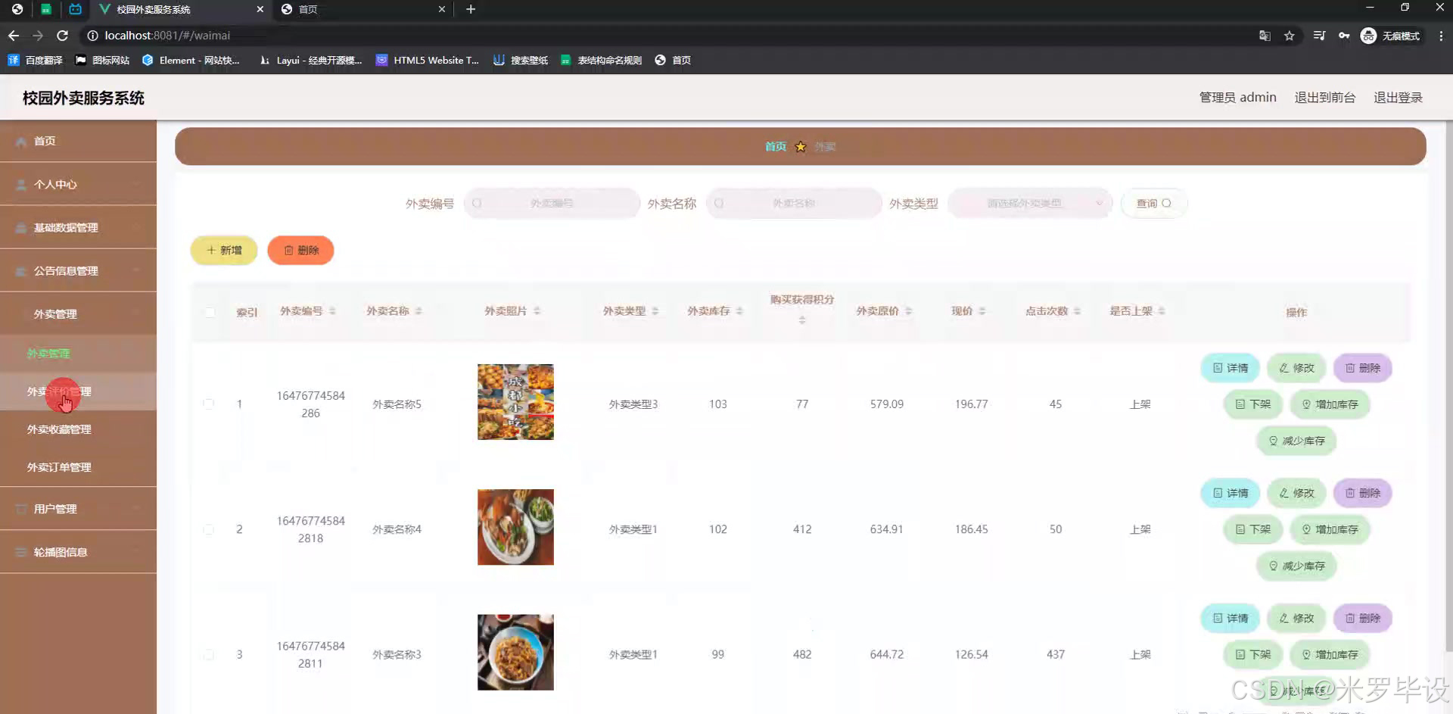Click the plus icon on 新增 button
The width and height of the screenshot is (1453, 714).
click(211, 250)
